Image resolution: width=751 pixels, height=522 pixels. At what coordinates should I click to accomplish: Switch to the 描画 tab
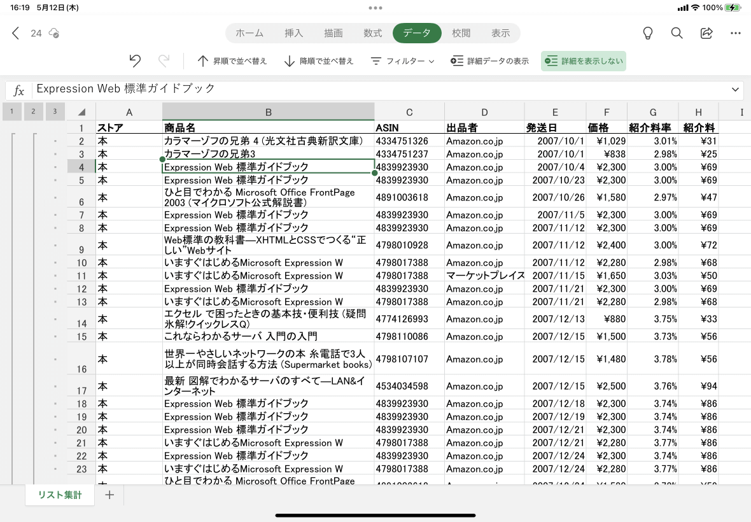333,33
